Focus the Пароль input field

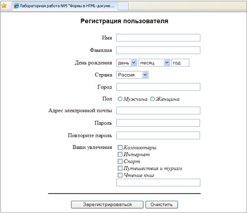(x=158, y=123)
